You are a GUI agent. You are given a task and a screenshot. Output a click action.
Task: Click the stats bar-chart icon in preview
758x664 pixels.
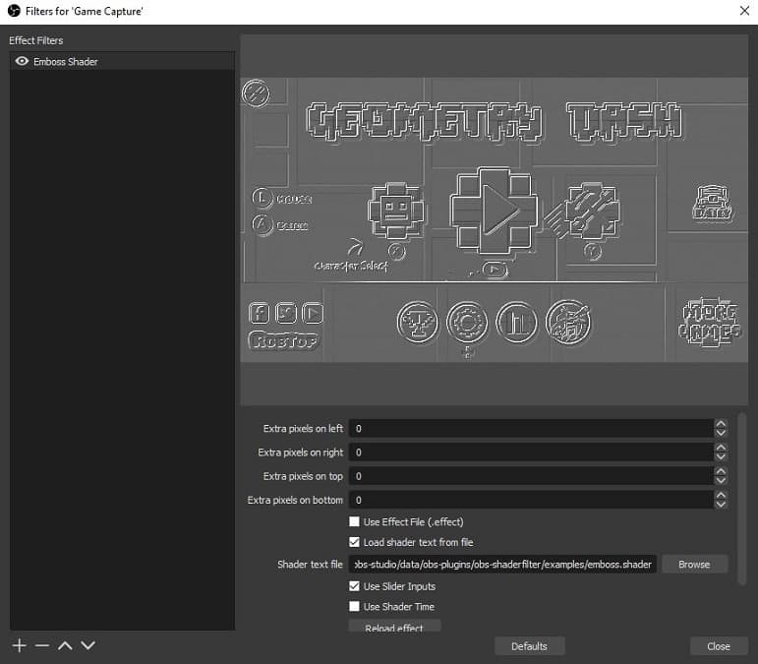point(517,322)
